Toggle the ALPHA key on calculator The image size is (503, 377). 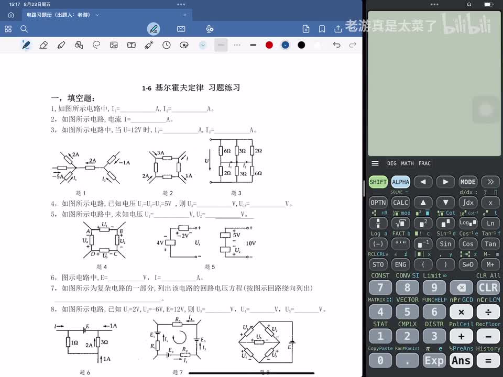coord(401,182)
